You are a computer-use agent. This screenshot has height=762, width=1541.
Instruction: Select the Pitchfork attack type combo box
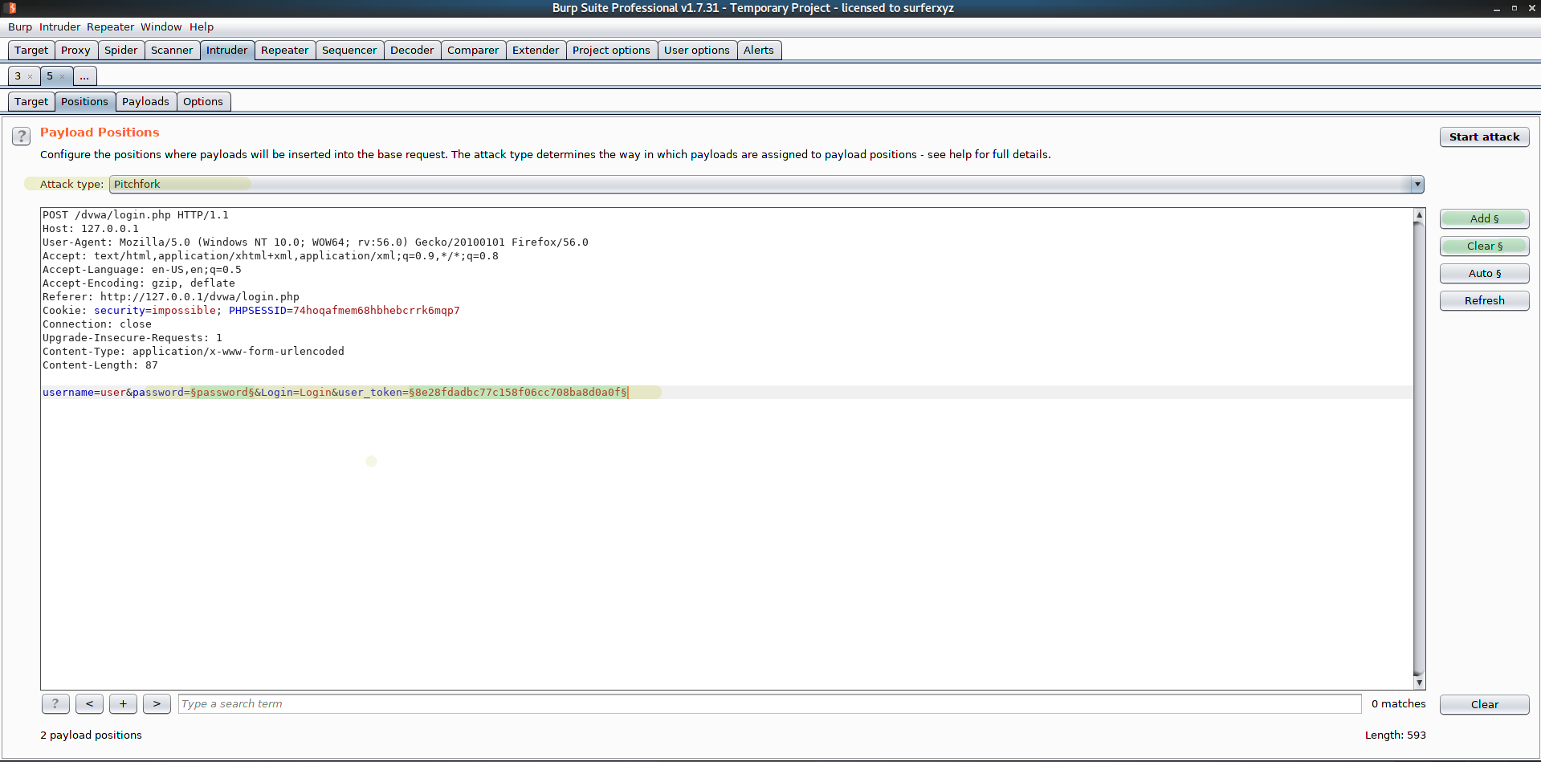pos(766,184)
